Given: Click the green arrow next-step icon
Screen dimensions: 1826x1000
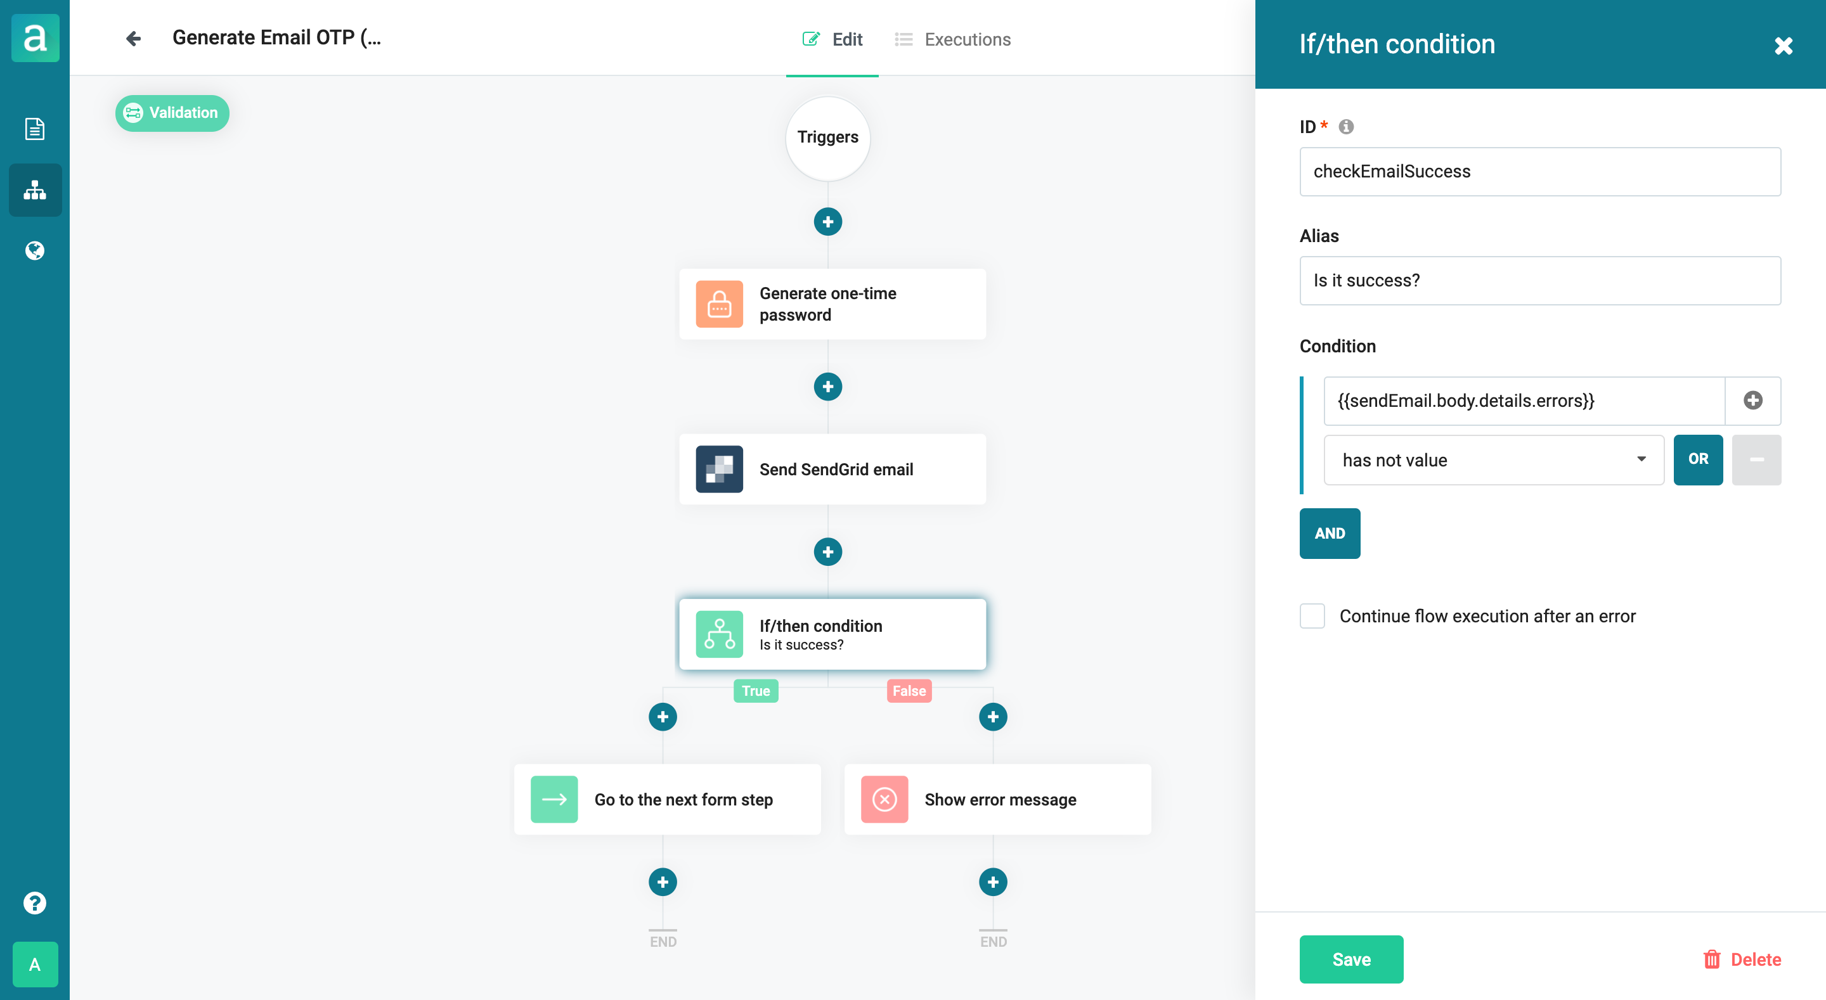Looking at the screenshot, I should 554,800.
